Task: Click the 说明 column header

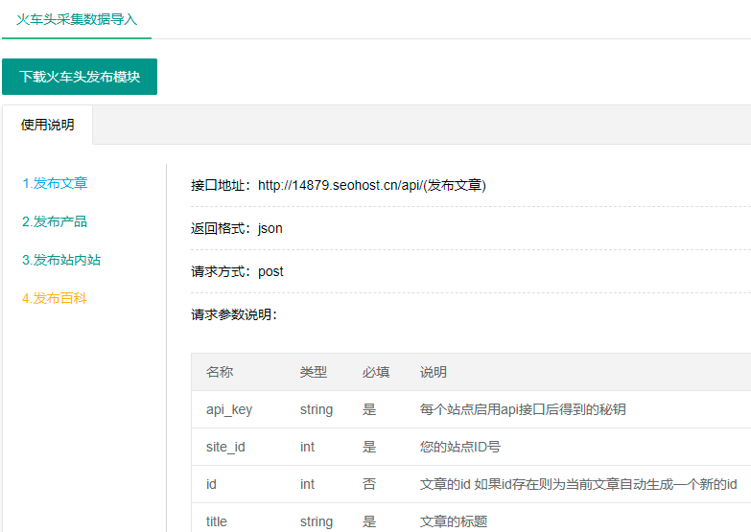Action: (433, 372)
